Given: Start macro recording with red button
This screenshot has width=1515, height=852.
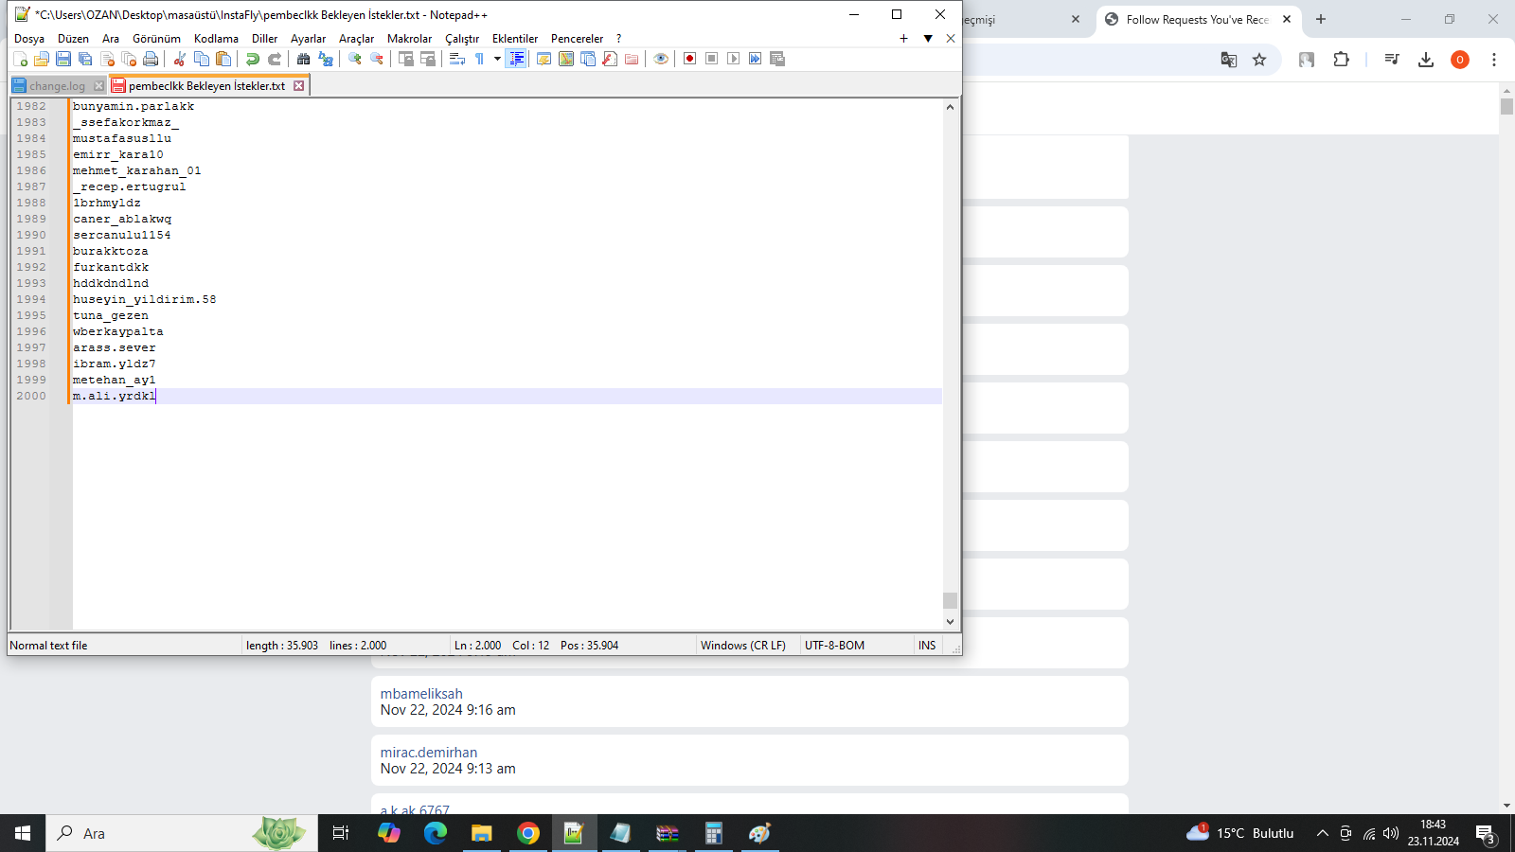Looking at the screenshot, I should 689,59.
